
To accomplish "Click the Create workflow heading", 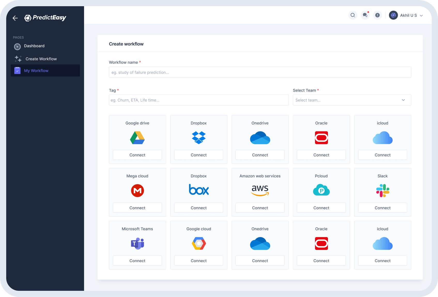I will pos(126,44).
